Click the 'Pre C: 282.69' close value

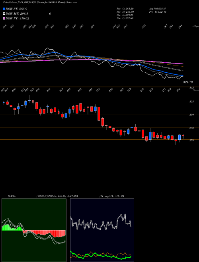point(125,18)
